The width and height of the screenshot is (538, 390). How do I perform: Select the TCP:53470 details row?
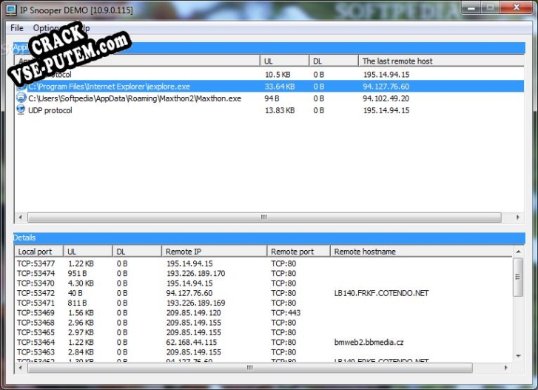point(263,283)
